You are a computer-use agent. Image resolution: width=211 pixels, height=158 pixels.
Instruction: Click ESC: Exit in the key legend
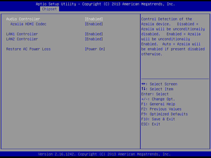[151, 124]
